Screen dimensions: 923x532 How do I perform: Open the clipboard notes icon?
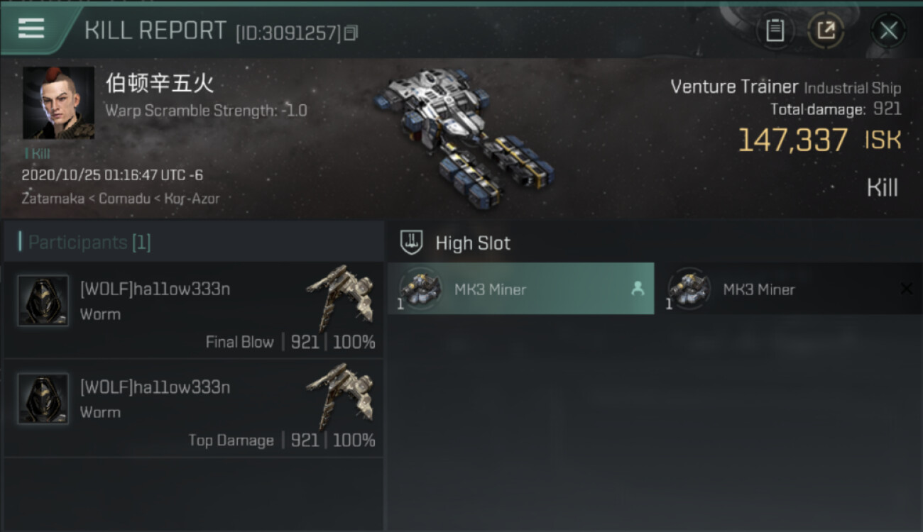[775, 31]
